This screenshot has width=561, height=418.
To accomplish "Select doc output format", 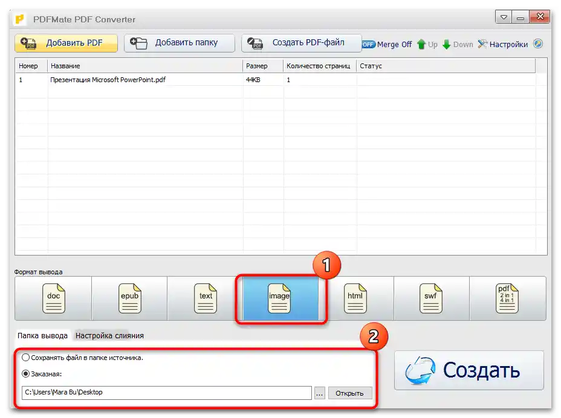I will click(53, 298).
